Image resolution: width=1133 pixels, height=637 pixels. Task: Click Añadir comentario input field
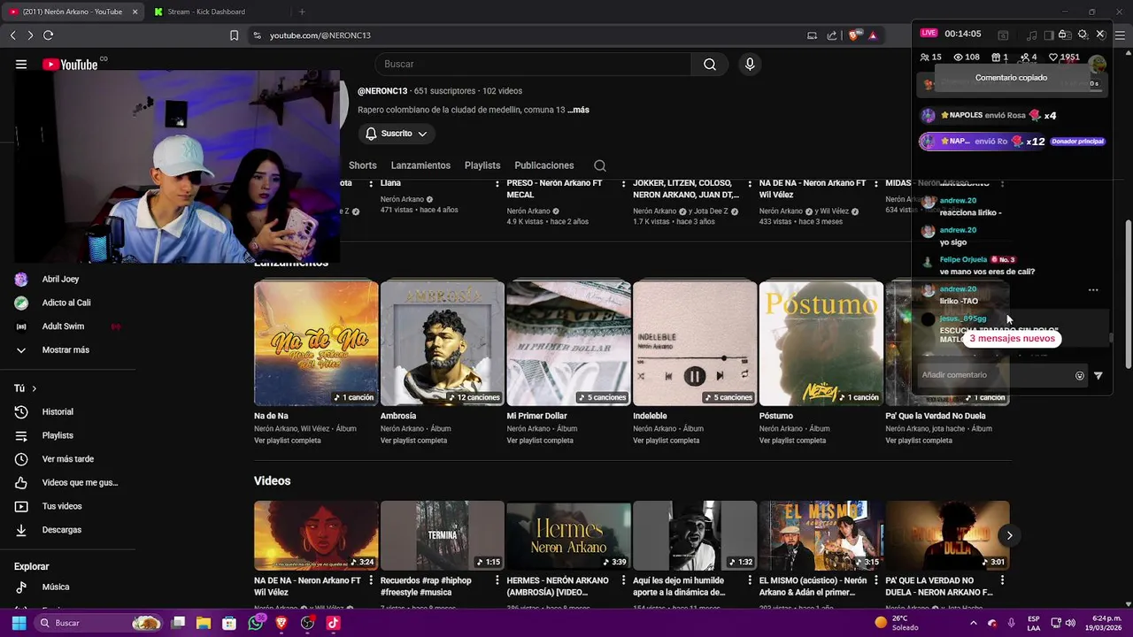click(x=994, y=375)
